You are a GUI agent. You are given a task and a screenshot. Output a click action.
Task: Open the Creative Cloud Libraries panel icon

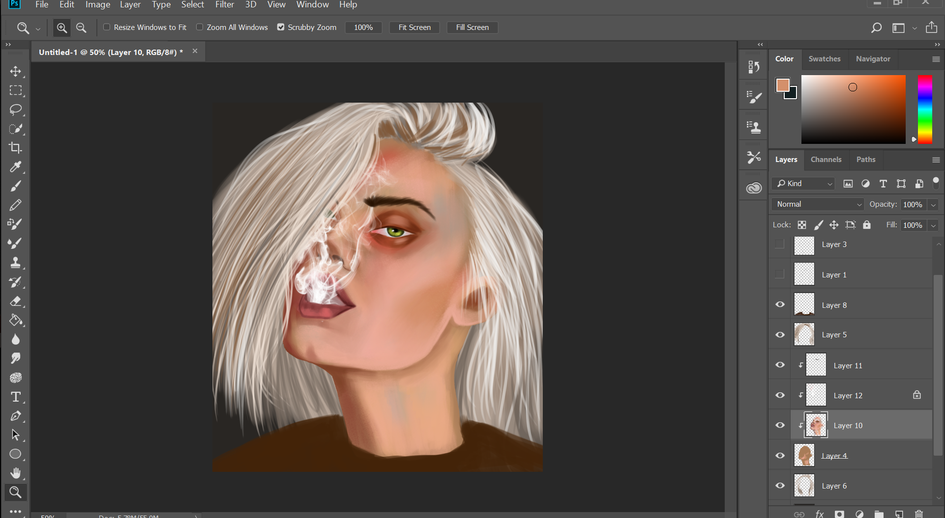(754, 188)
